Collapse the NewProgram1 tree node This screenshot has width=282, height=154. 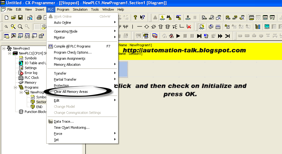(x=21, y=92)
